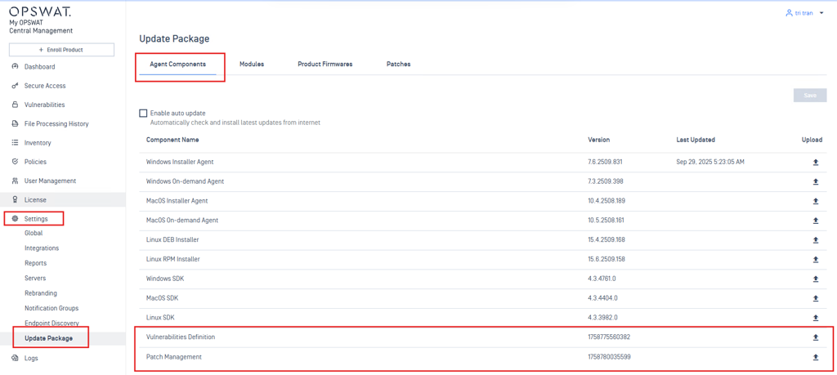The height and width of the screenshot is (375, 837).
Task: Click the user profile icon beside tri tran
Action: 789,13
